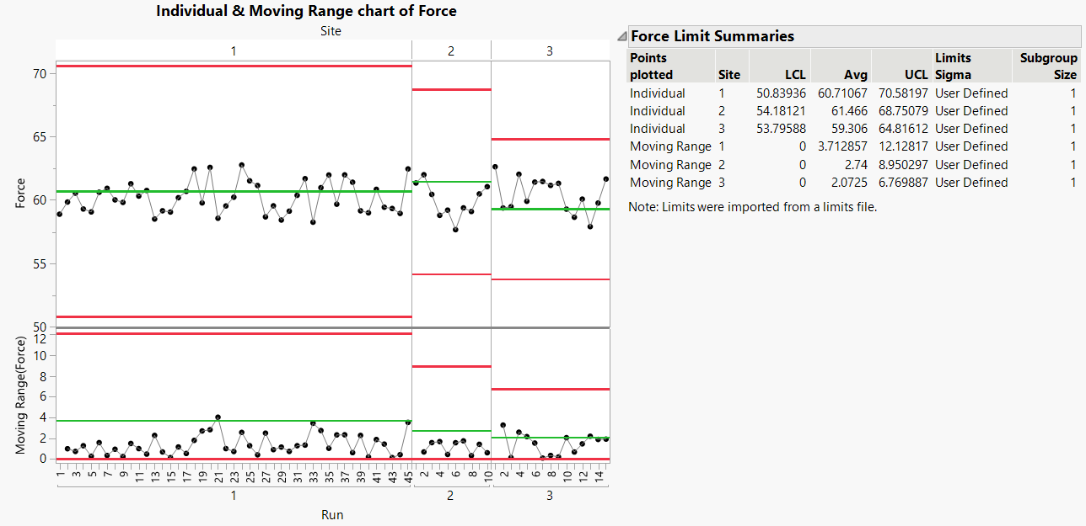Collapse the Force Limit Summaries panel
Viewport: 1086px width, 526px height.
coord(621,36)
